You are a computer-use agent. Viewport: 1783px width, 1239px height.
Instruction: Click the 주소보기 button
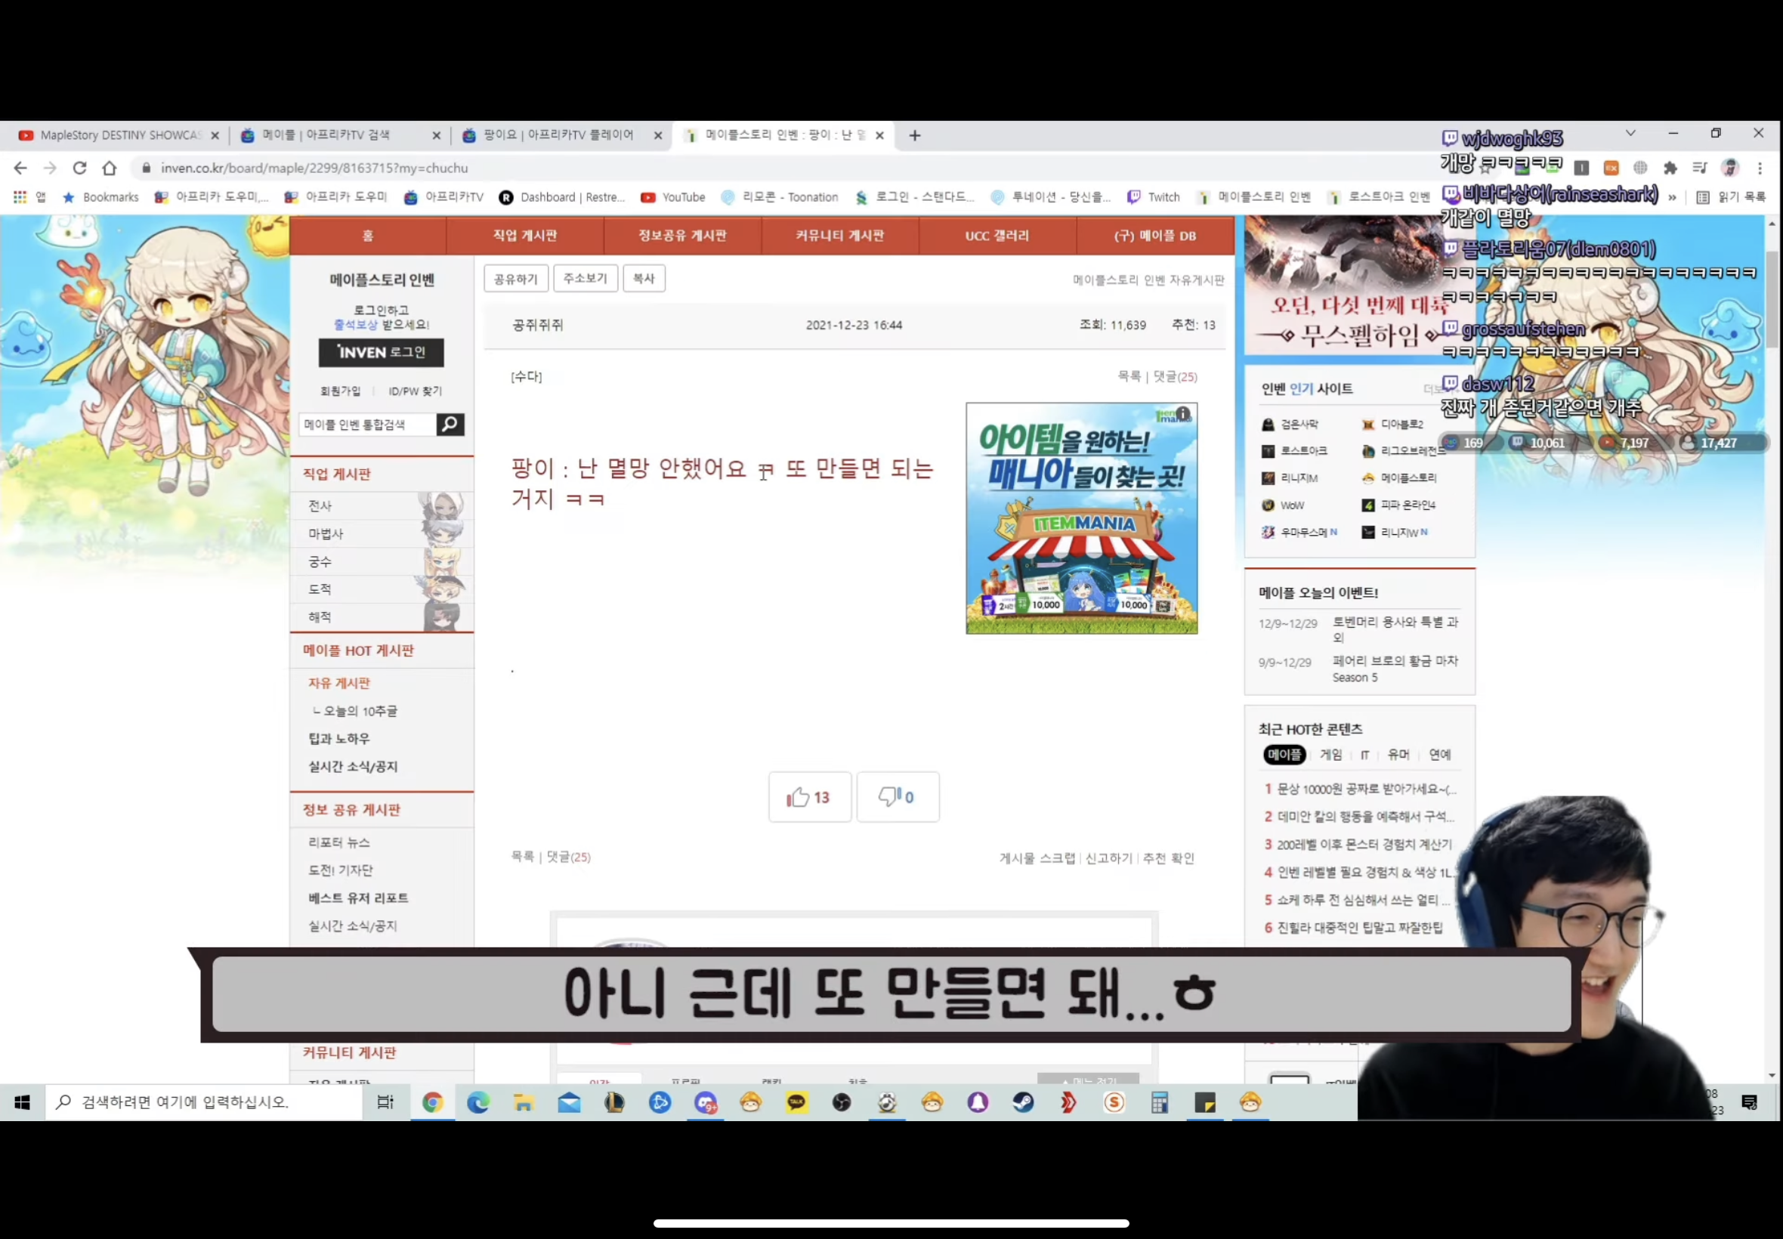[586, 279]
